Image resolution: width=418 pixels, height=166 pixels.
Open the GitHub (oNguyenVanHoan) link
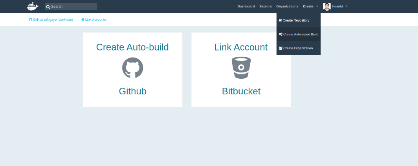(51, 20)
